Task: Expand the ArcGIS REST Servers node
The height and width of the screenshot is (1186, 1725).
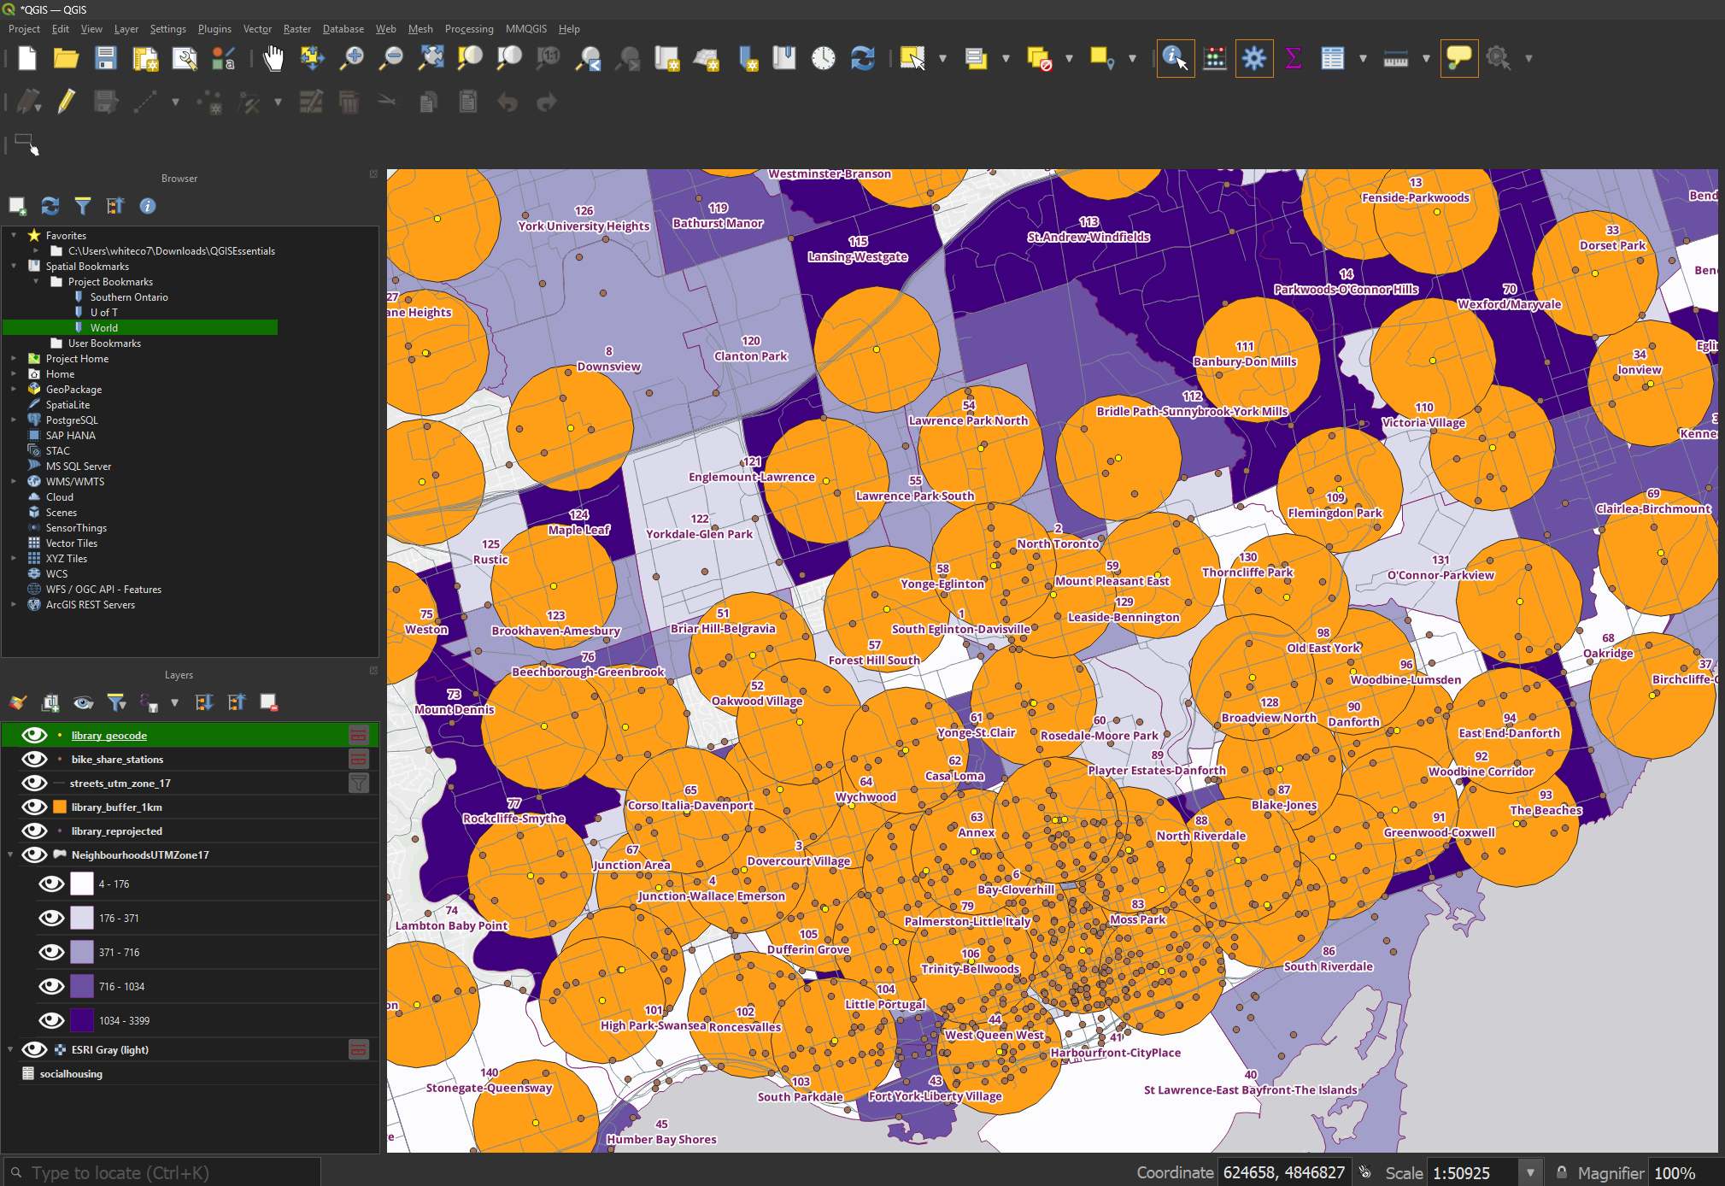Action: tap(14, 604)
